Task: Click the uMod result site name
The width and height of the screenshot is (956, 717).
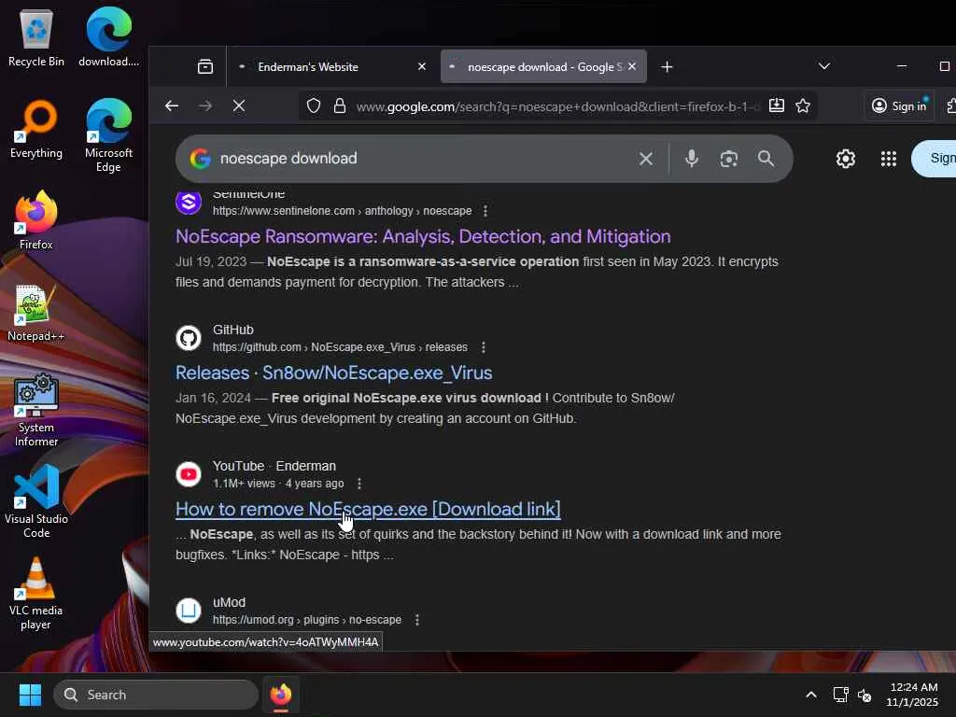Action: click(230, 602)
